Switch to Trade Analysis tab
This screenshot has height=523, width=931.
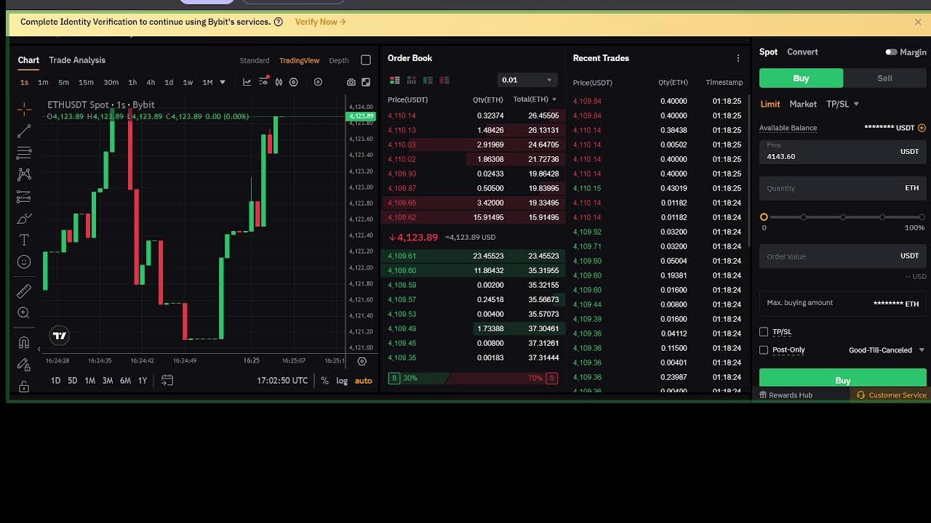pyautogui.click(x=77, y=60)
